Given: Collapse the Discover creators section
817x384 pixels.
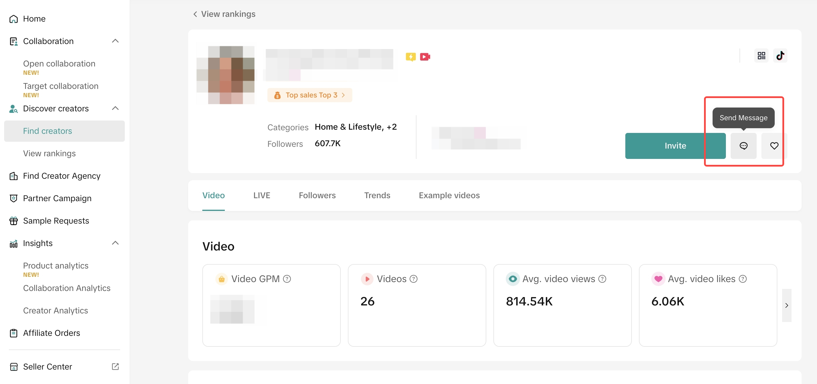Looking at the screenshot, I should 115,108.
